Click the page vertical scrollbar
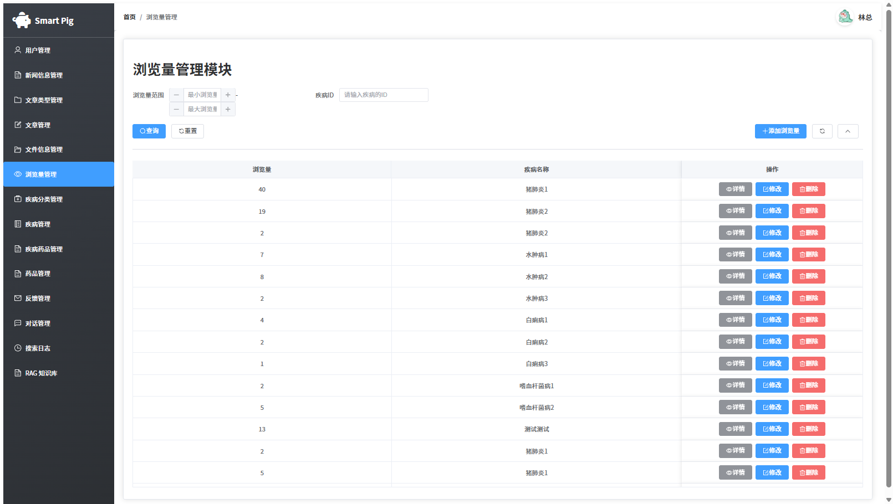 point(889,249)
